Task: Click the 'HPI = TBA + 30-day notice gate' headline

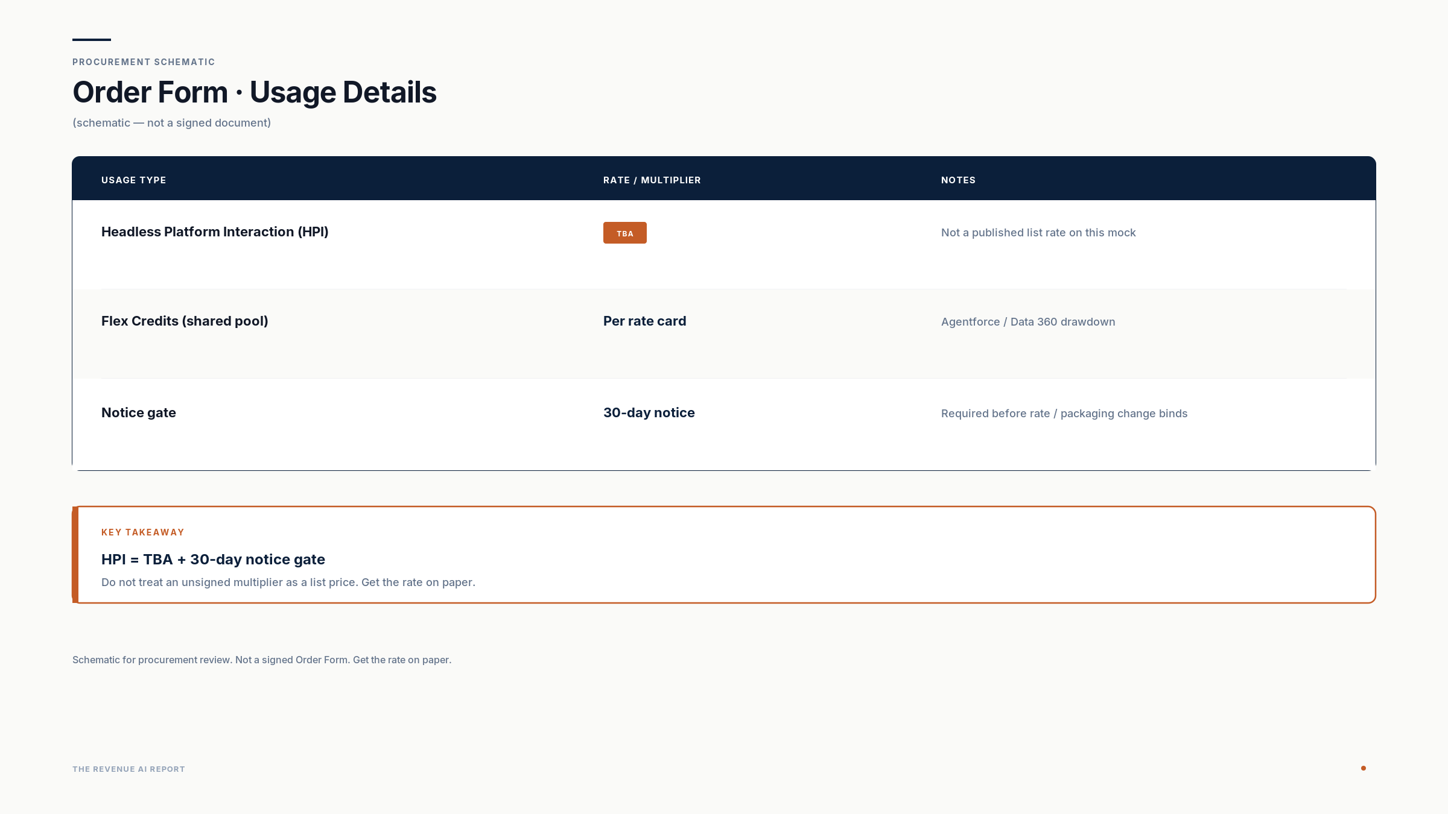Action: [213, 560]
